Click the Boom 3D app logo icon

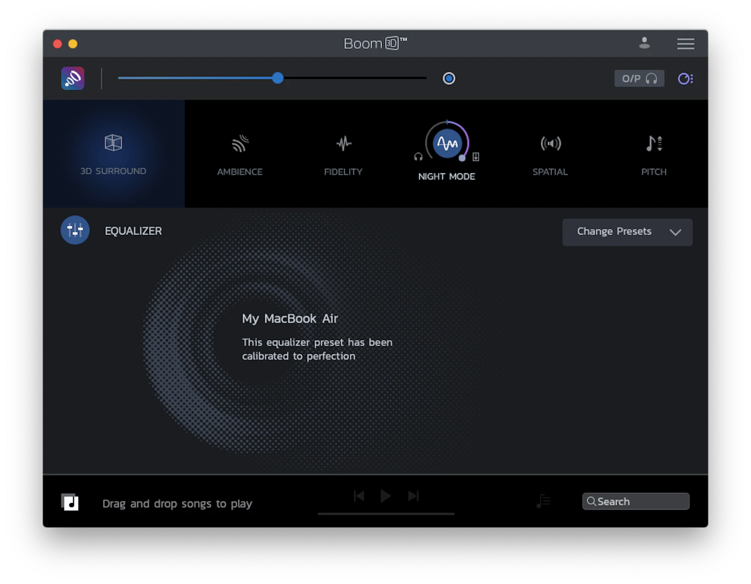pyautogui.click(x=73, y=78)
